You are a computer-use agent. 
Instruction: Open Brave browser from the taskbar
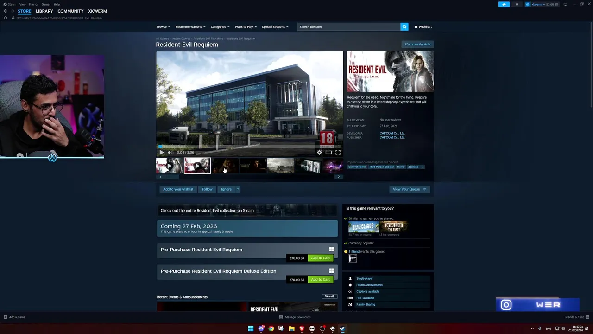[302, 328]
